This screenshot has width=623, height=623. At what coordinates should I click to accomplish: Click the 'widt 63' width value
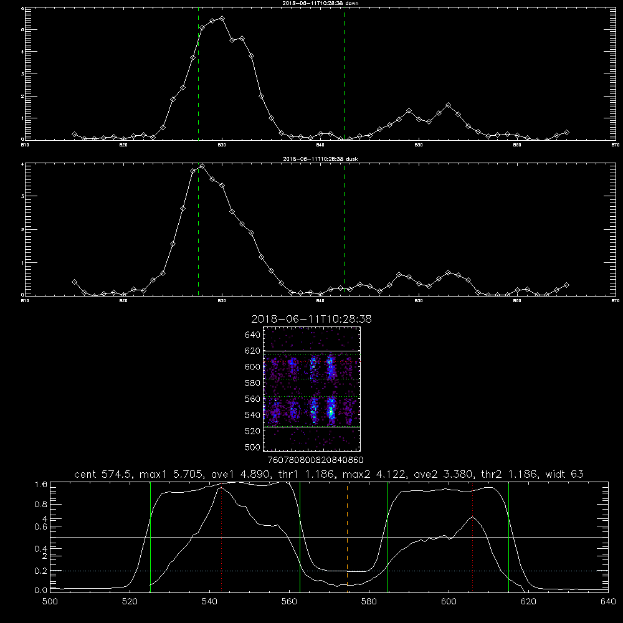564,474
